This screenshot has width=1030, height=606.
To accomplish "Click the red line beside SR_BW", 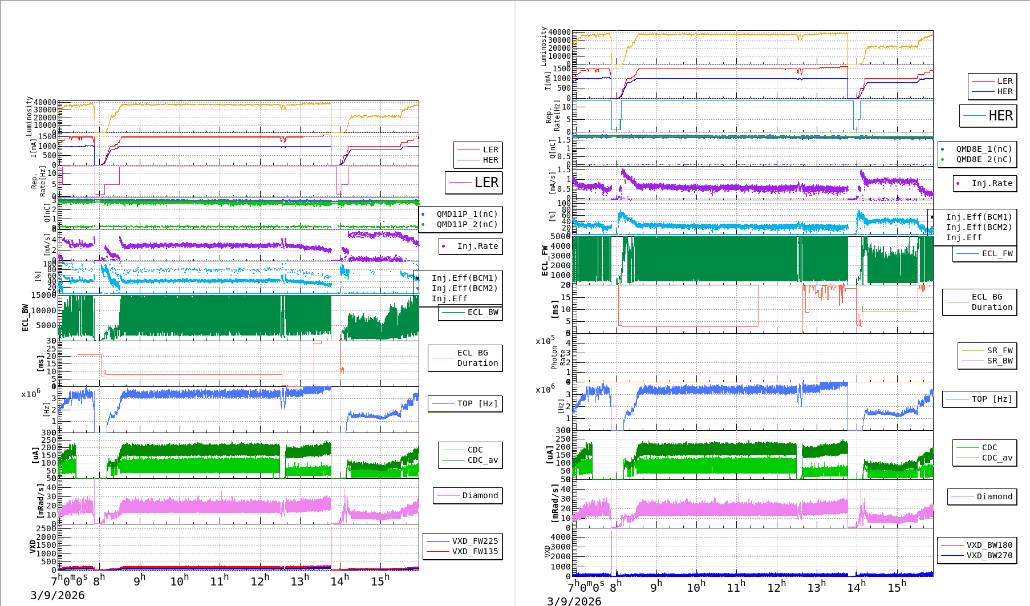I will 972,361.
